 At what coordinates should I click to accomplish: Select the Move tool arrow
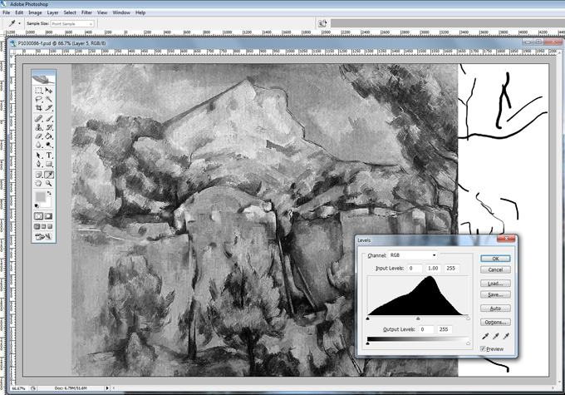click(x=49, y=90)
